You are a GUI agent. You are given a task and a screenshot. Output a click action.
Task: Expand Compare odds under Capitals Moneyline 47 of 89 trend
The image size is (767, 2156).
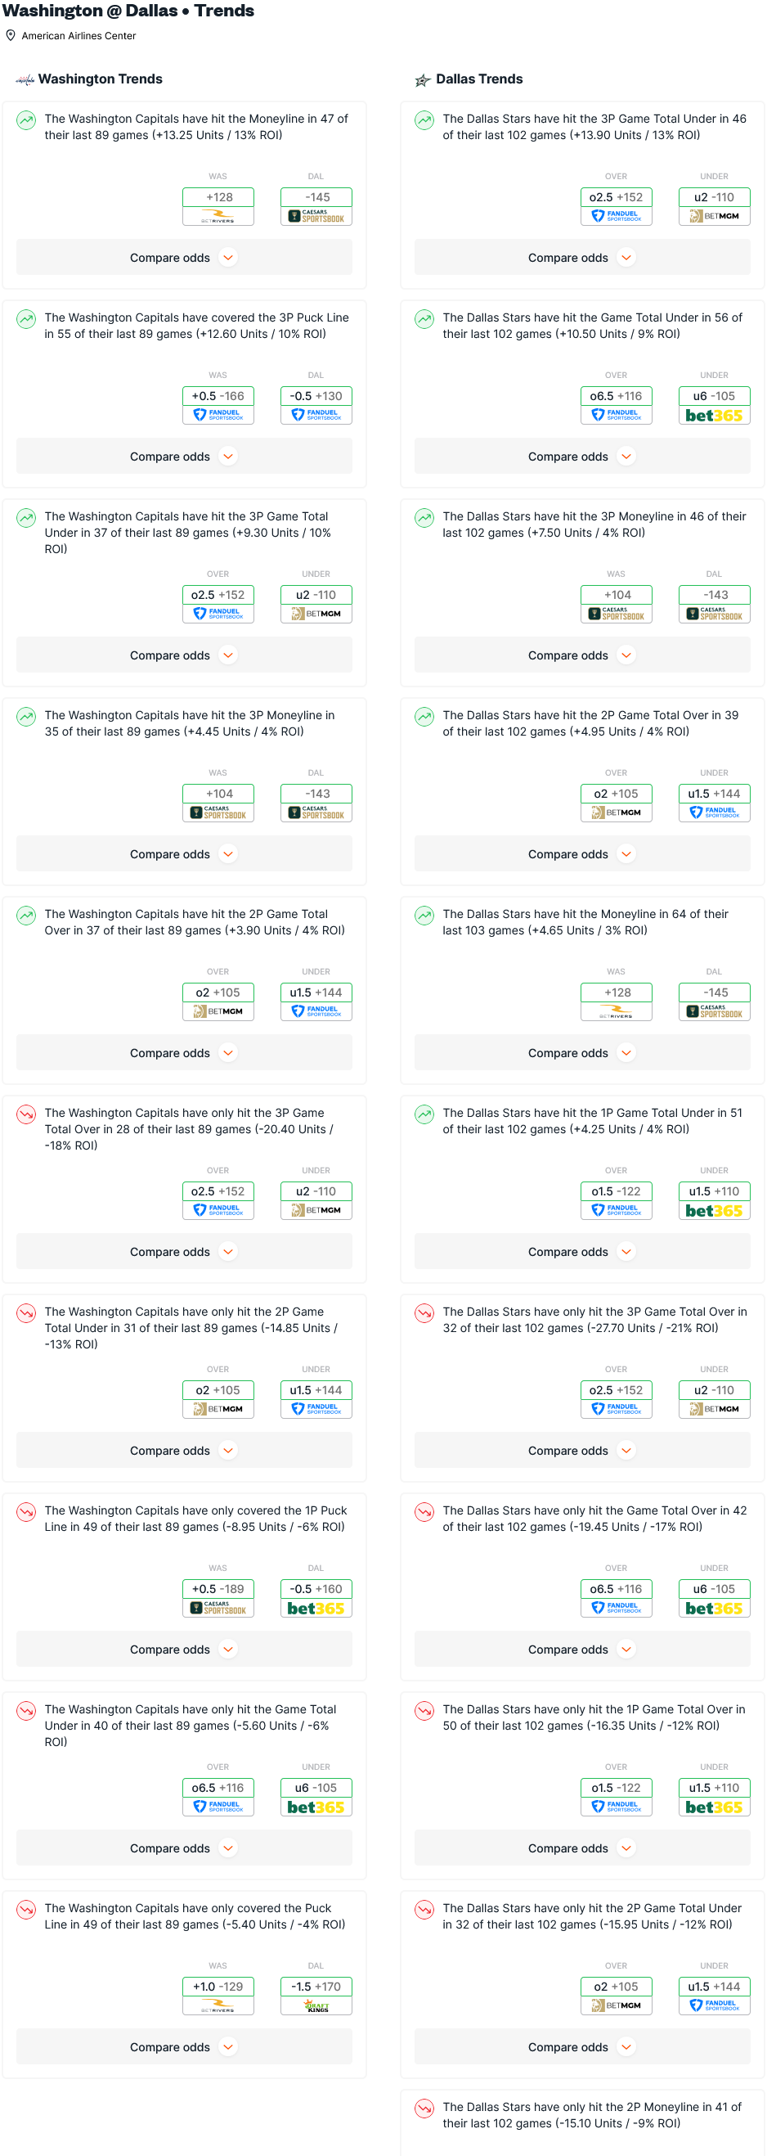184,258
